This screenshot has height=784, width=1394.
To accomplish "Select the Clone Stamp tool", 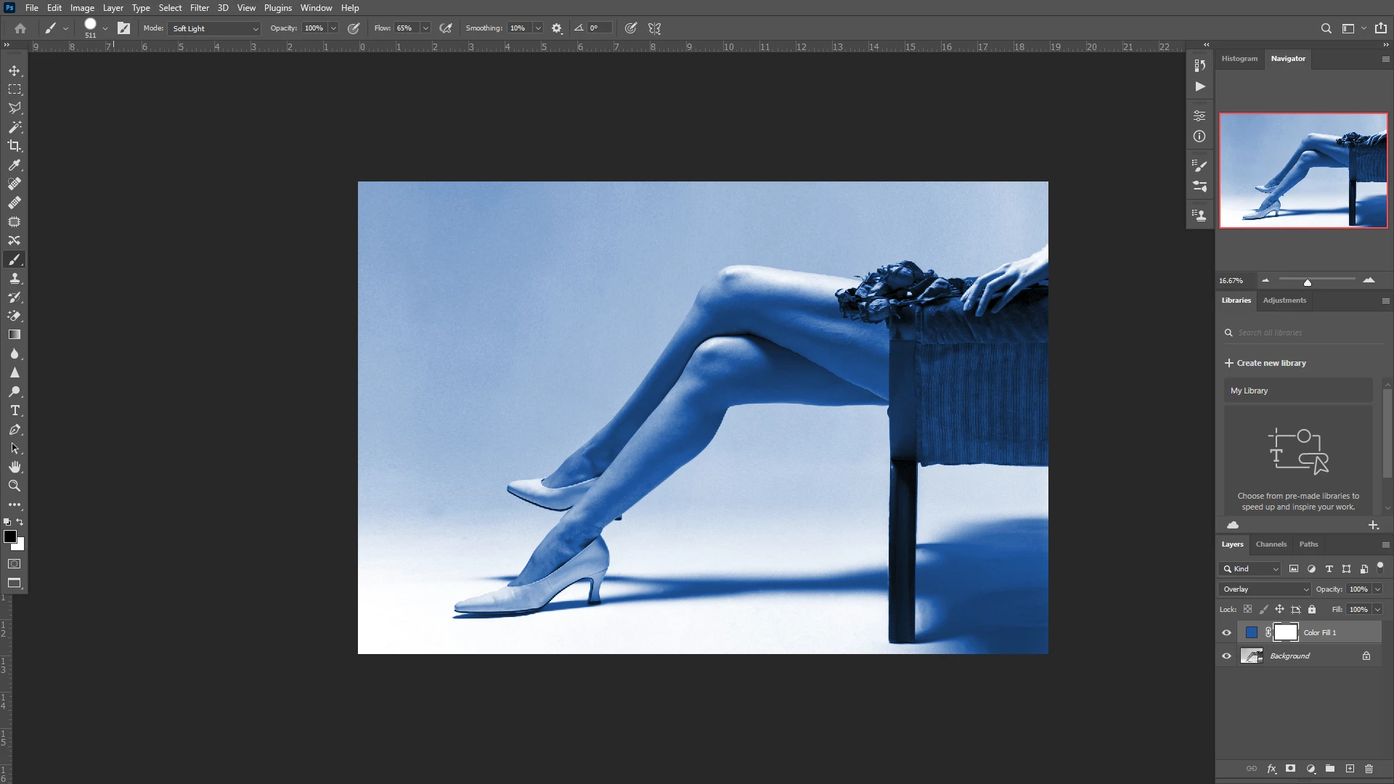I will [x=15, y=279].
